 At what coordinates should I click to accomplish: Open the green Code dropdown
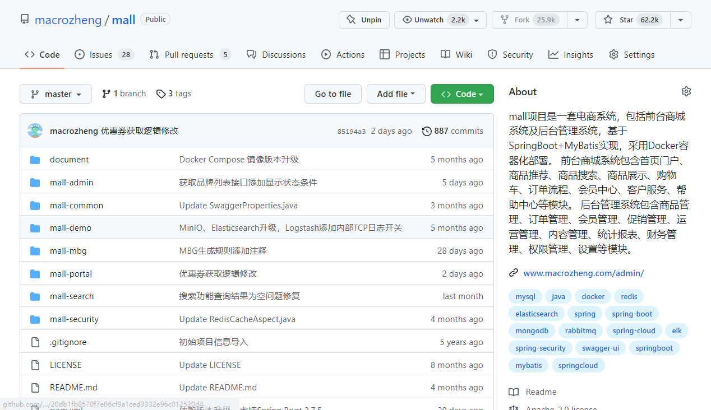pyautogui.click(x=462, y=94)
